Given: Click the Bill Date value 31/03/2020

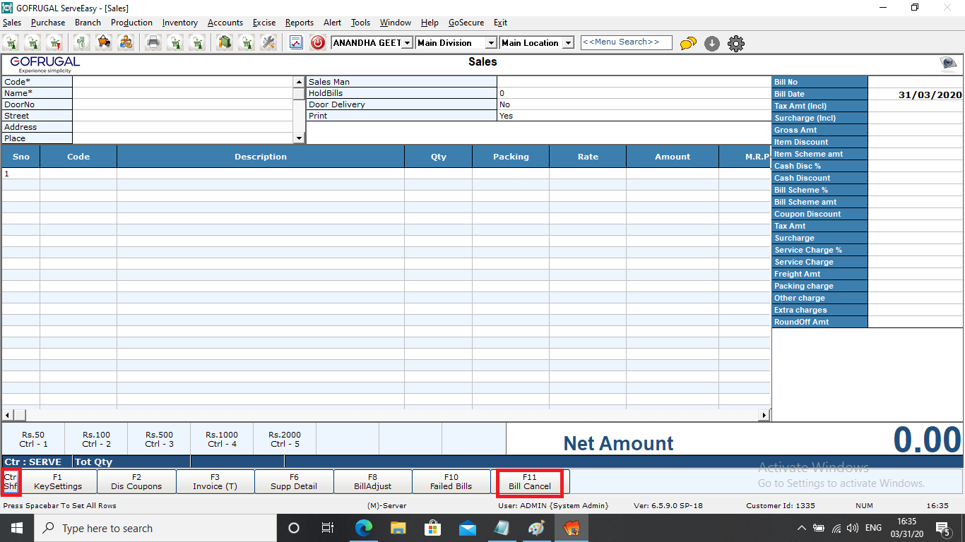Looking at the screenshot, I should click(x=930, y=95).
